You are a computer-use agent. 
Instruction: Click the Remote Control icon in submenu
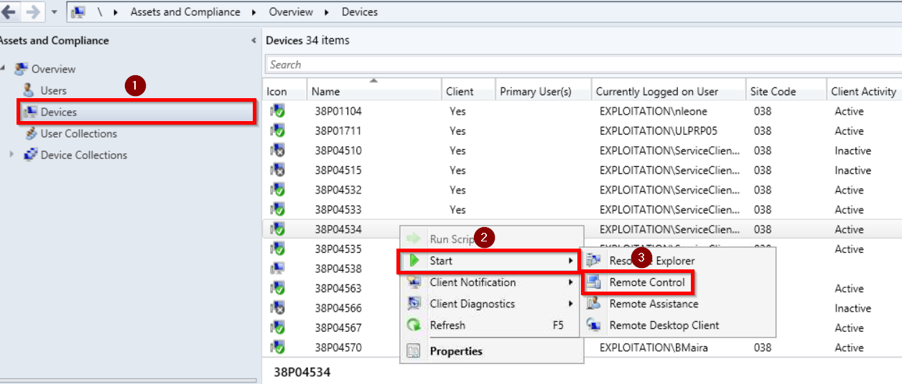click(x=594, y=282)
